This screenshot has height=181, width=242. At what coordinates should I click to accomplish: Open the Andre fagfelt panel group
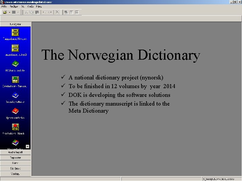[x=15, y=152]
